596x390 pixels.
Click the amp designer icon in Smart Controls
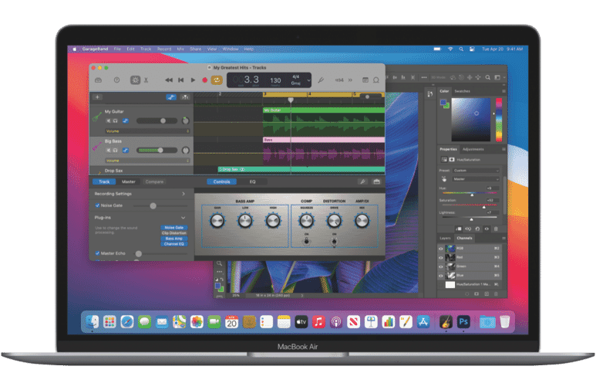377,181
